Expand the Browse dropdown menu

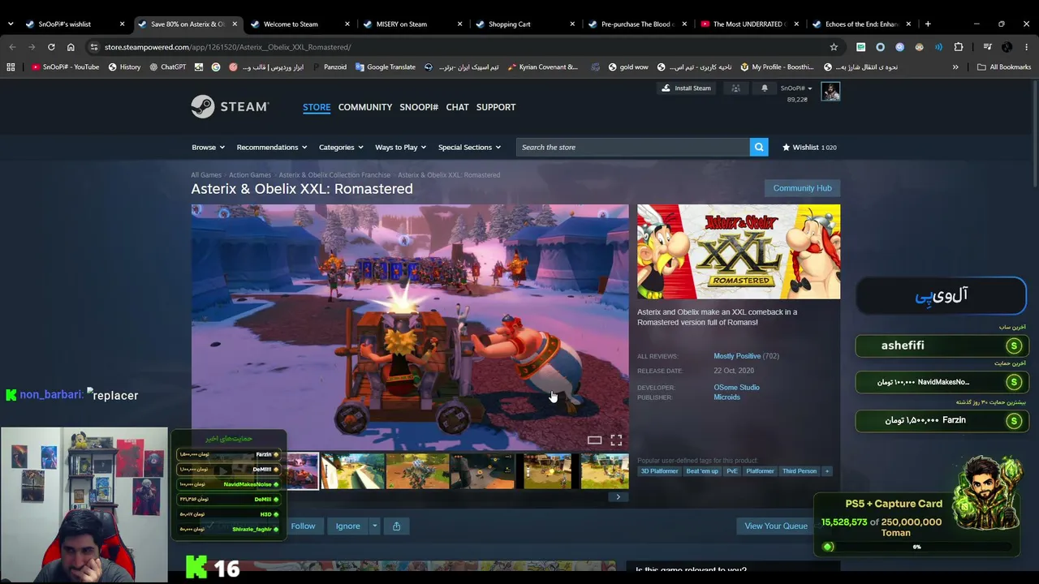coord(209,147)
